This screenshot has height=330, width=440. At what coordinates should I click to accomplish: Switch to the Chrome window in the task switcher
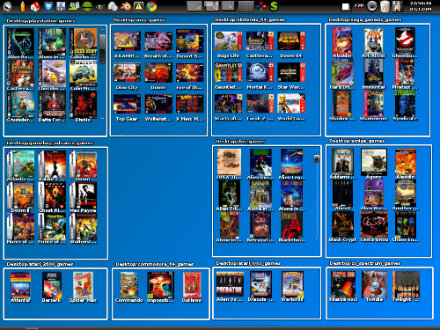194,6
